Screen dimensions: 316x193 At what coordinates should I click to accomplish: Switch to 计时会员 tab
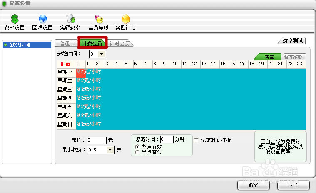pyautogui.click(x=119, y=43)
